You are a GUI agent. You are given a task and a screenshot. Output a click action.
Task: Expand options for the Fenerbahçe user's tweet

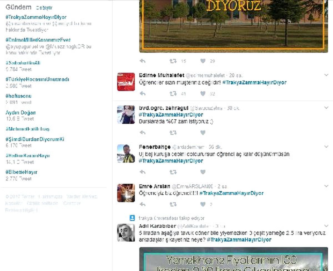326,147
